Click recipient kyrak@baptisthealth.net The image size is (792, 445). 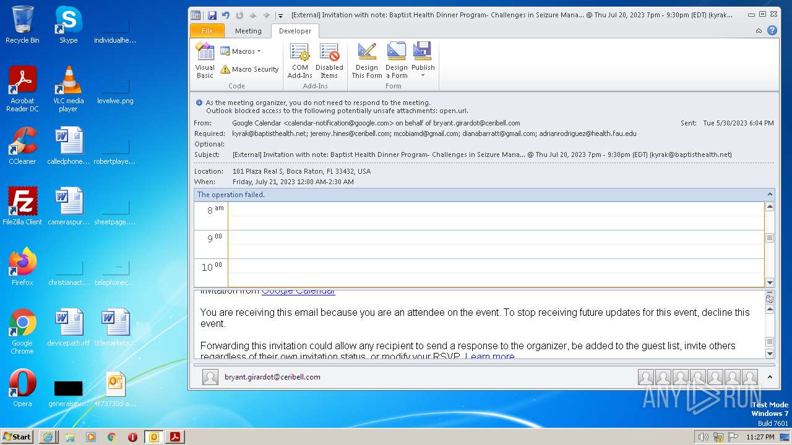click(269, 133)
